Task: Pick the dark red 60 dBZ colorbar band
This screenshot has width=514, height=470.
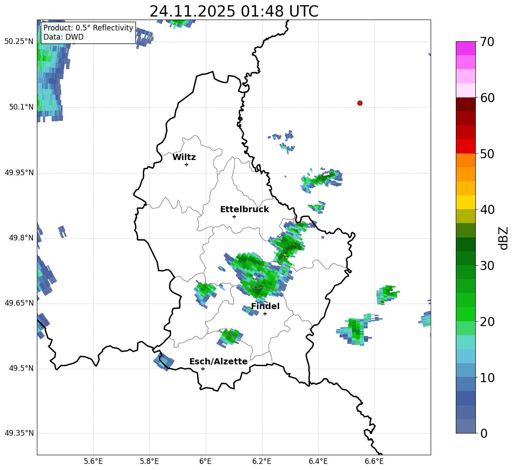Action: point(465,104)
